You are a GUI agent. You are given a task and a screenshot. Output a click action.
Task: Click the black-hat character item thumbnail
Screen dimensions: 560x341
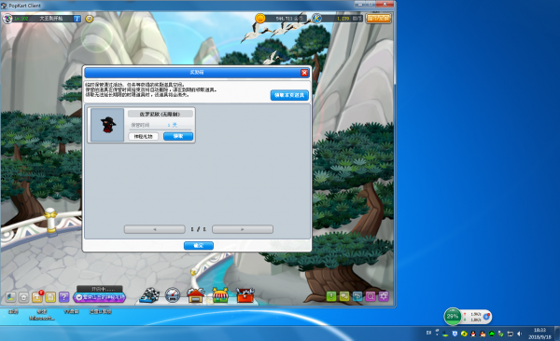(x=107, y=125)
